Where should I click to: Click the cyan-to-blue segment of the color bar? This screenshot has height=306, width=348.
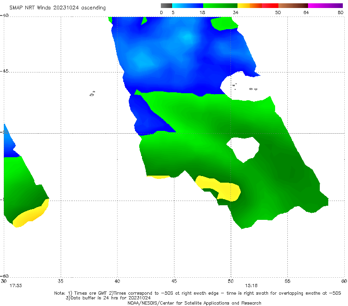pos(188,6)
